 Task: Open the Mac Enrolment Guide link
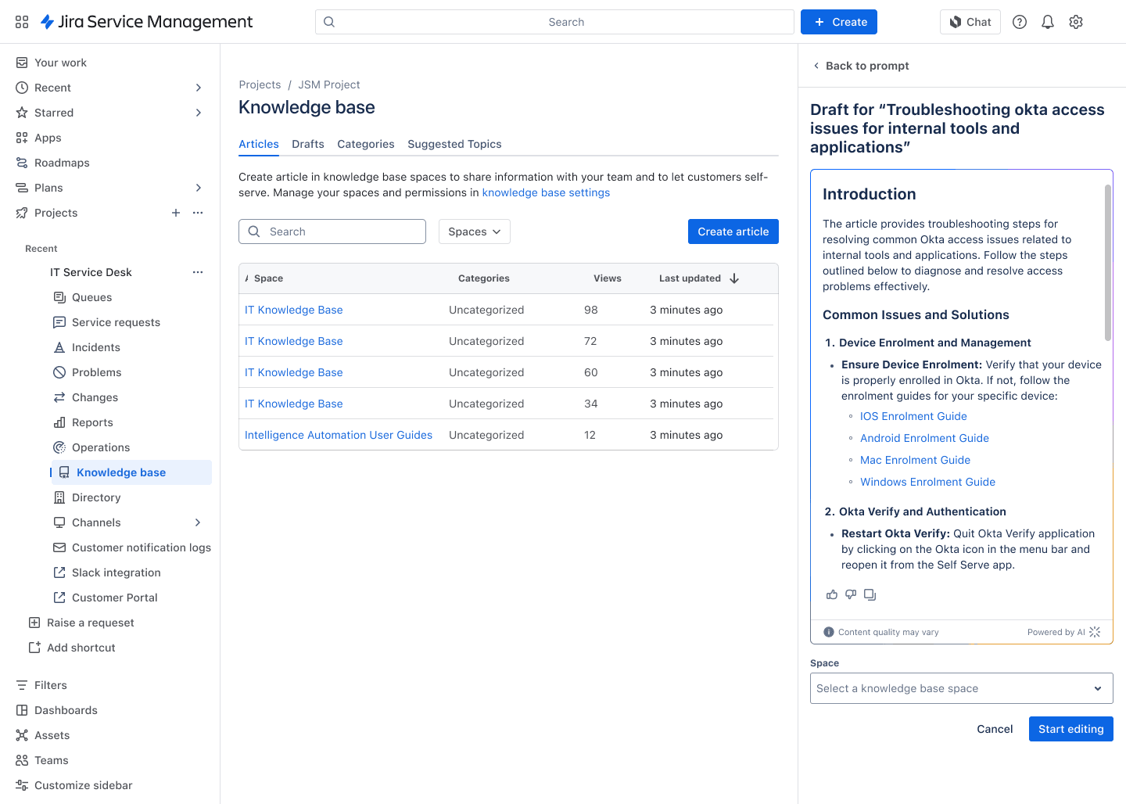915,460
